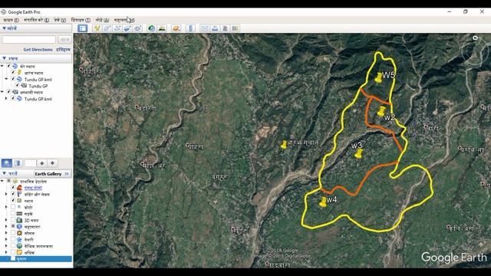Select the Add Image Overlay tool

(x=127, y=28)
